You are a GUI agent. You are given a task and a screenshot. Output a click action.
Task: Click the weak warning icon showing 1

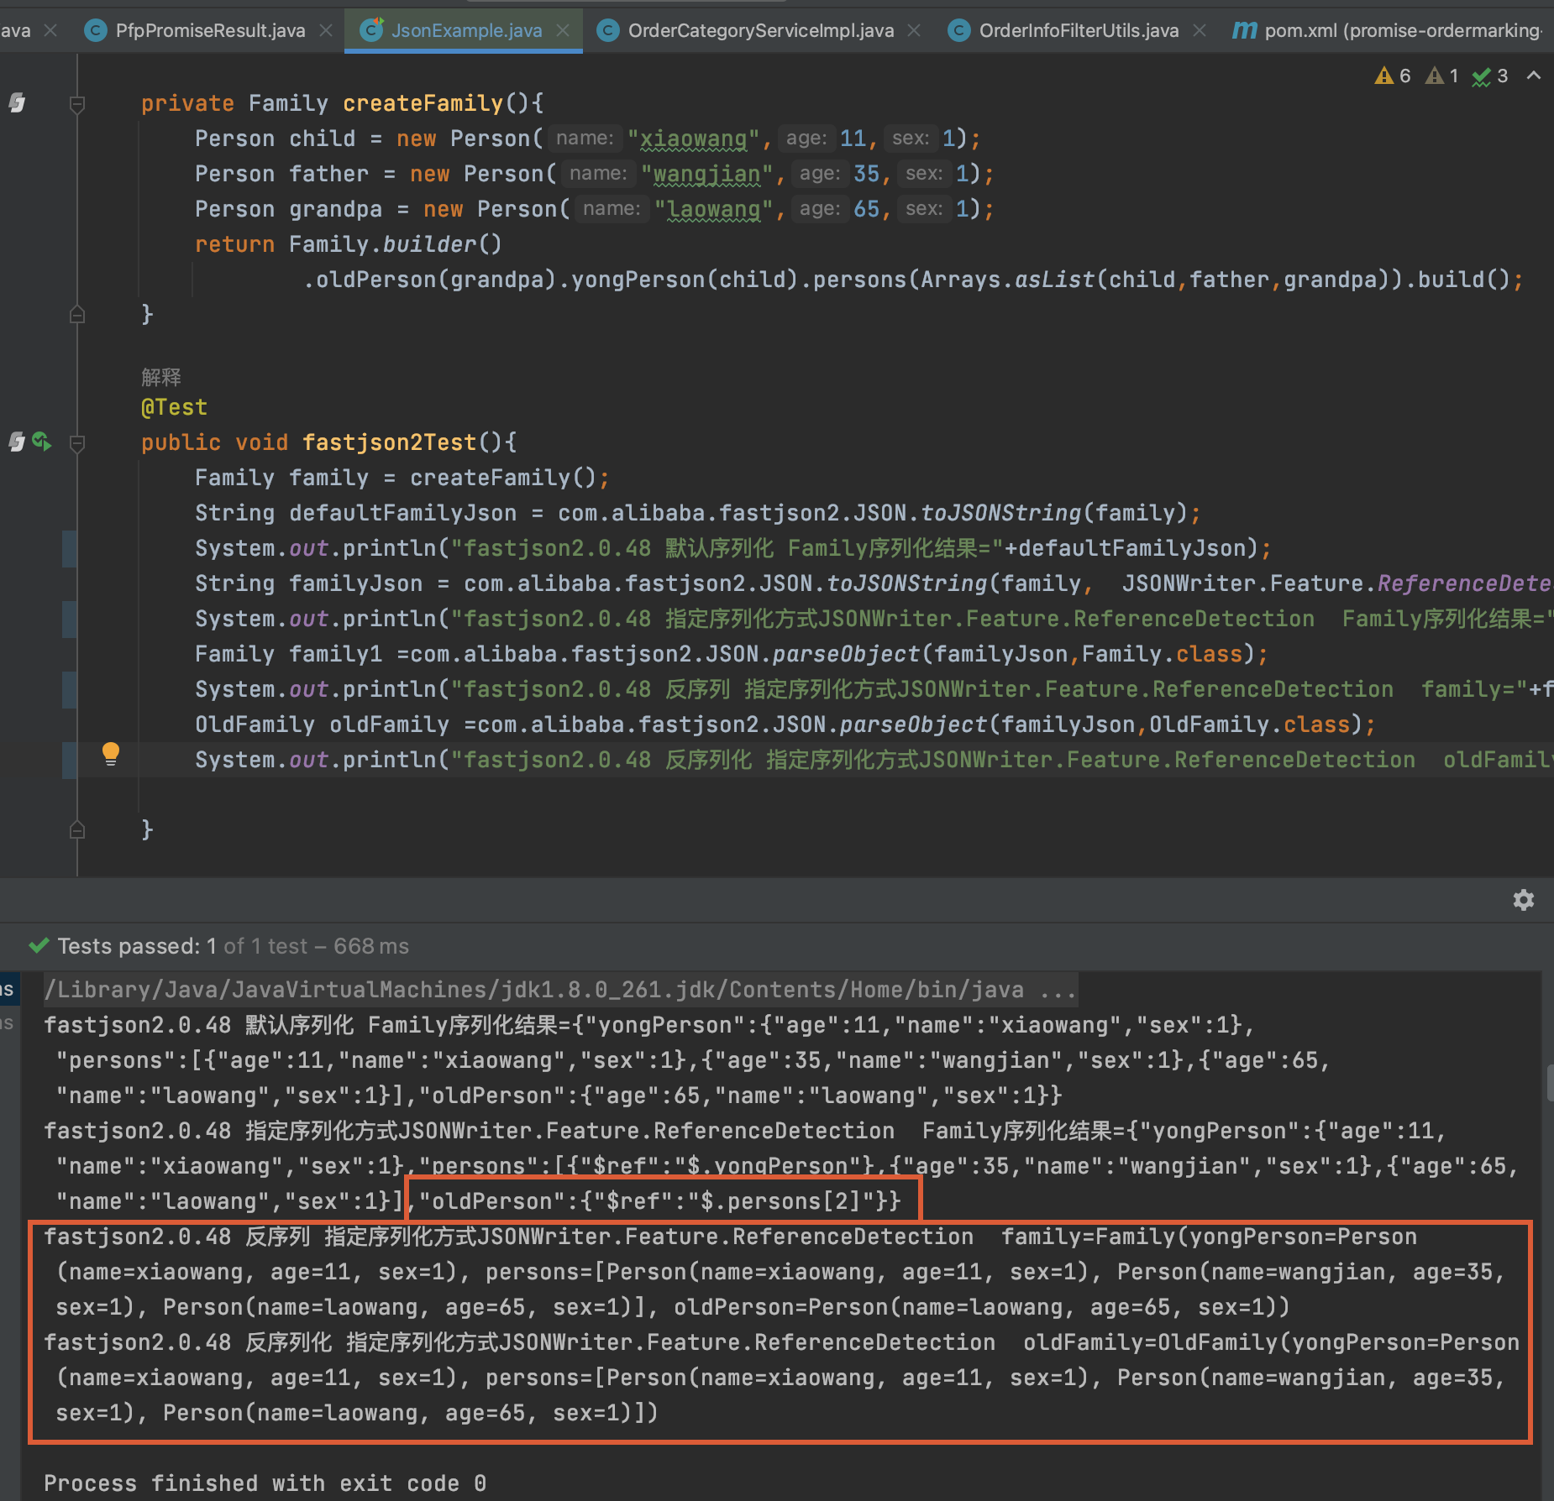click(x=1435, y=76)
